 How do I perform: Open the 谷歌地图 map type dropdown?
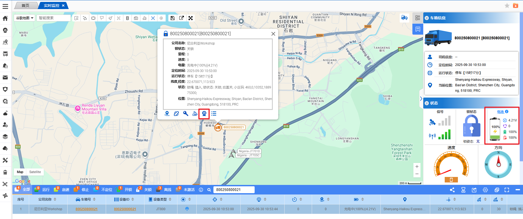click(x=24, y=18)
